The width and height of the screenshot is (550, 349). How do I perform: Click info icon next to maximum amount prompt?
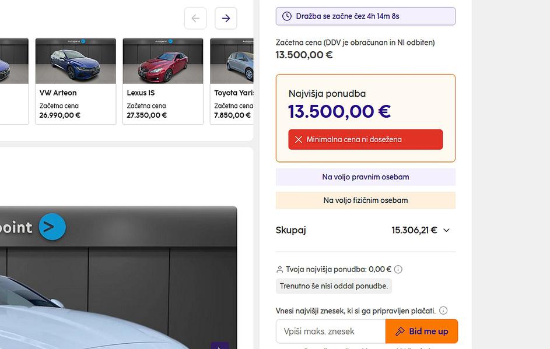click(443, 311)
